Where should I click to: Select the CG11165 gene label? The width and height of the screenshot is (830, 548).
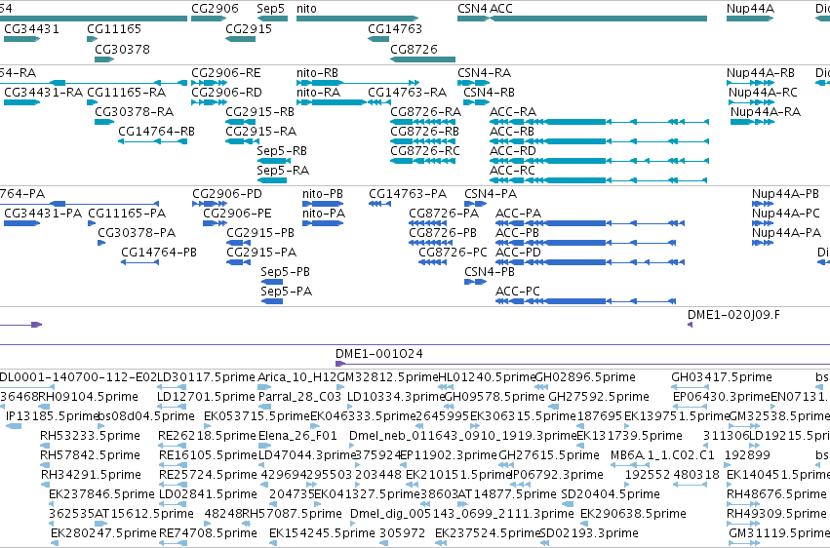(x=114, y=28)
